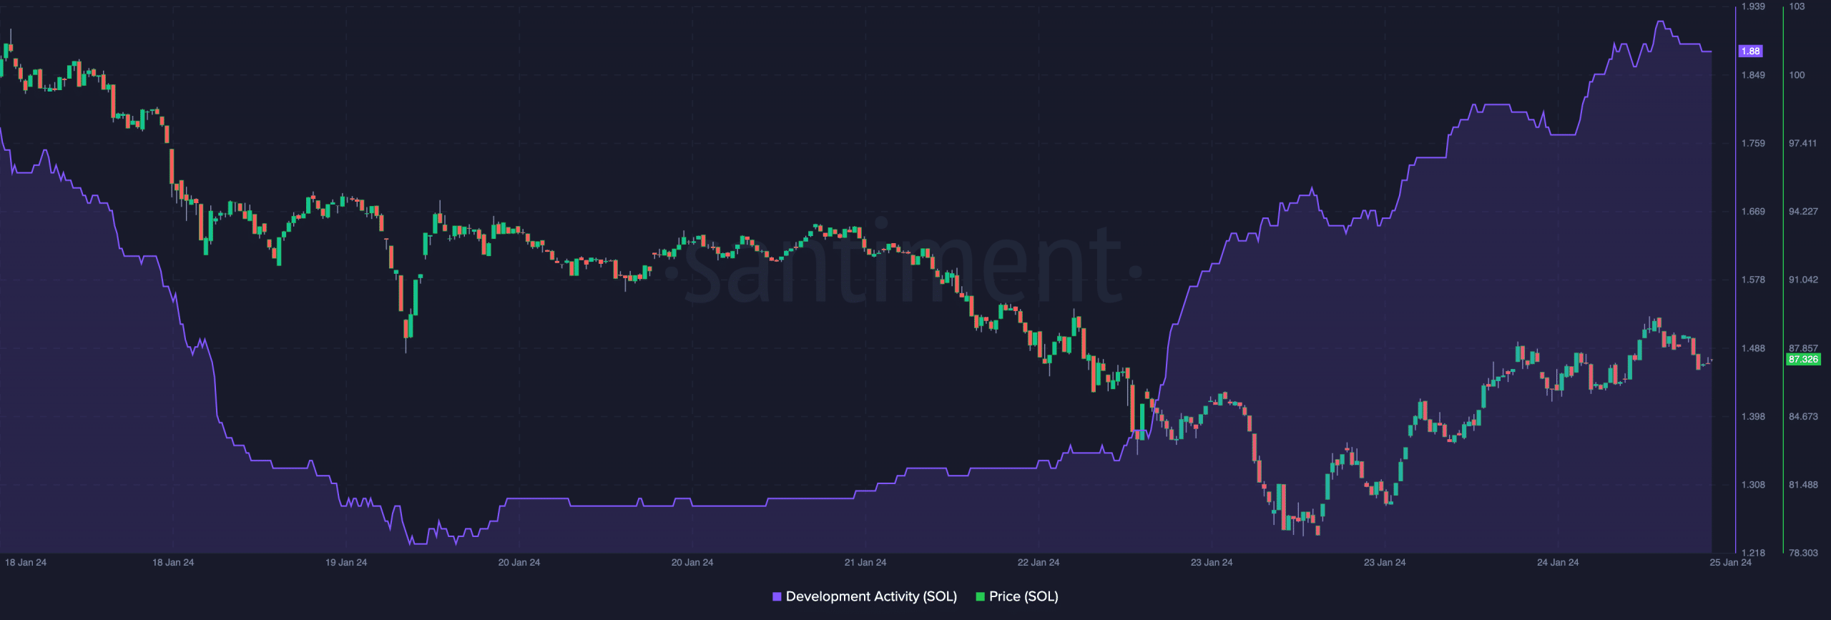Click the 24 Jan 24 date label
The width and height of the screenshot is (1831, 620).
coord(1558,562)
